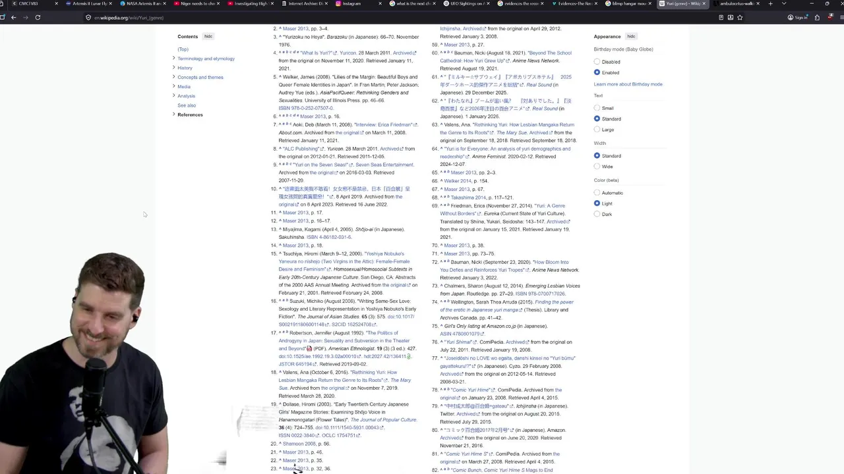Screen dimensions: 844x474
Task: Choose Automatic color mode
Action: coord(597,193)
